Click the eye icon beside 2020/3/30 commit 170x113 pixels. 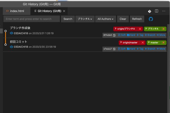pyautogui.click(x=11, y=47)
